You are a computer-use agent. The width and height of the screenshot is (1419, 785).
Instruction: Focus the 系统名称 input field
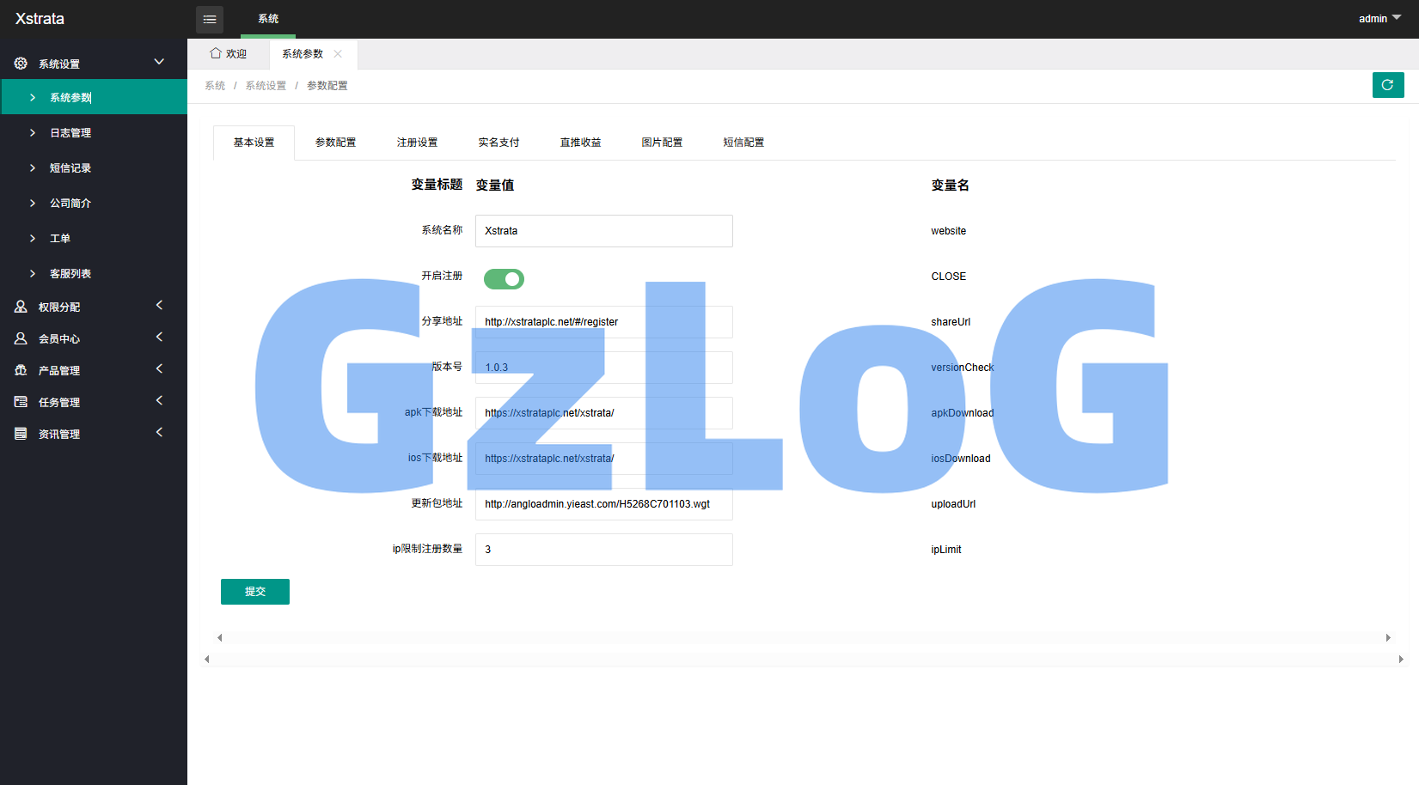point(603,231)
